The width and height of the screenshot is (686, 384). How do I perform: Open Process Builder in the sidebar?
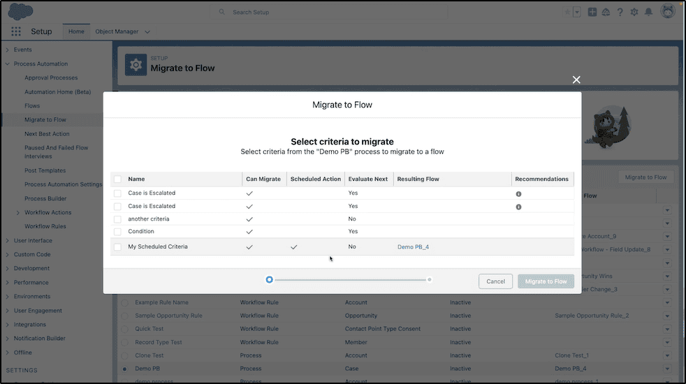pyautogui.click(x=45, y=198)
